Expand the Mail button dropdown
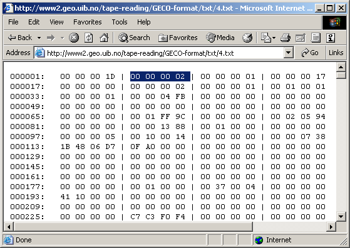This screenshot has width=350, height=248. pos(274,38)
